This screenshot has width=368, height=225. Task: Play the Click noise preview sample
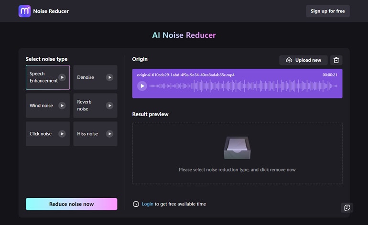tap(62, 134)
